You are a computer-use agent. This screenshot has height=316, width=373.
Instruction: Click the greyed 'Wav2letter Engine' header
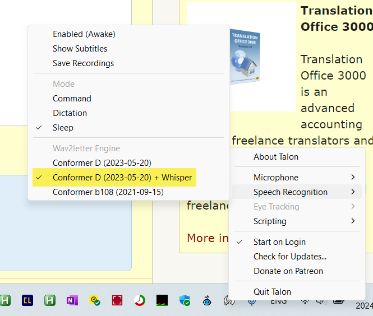[x=86, y=148]
